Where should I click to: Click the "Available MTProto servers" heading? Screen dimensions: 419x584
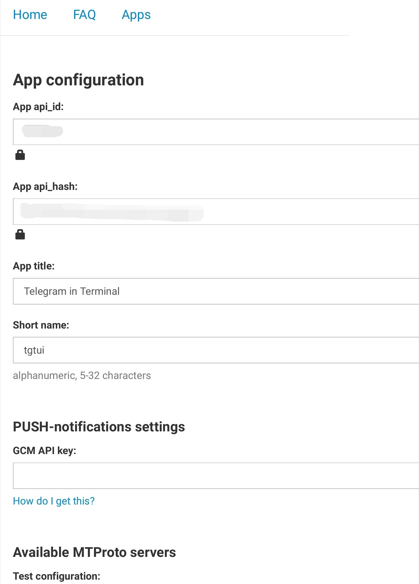coord(95,553)
